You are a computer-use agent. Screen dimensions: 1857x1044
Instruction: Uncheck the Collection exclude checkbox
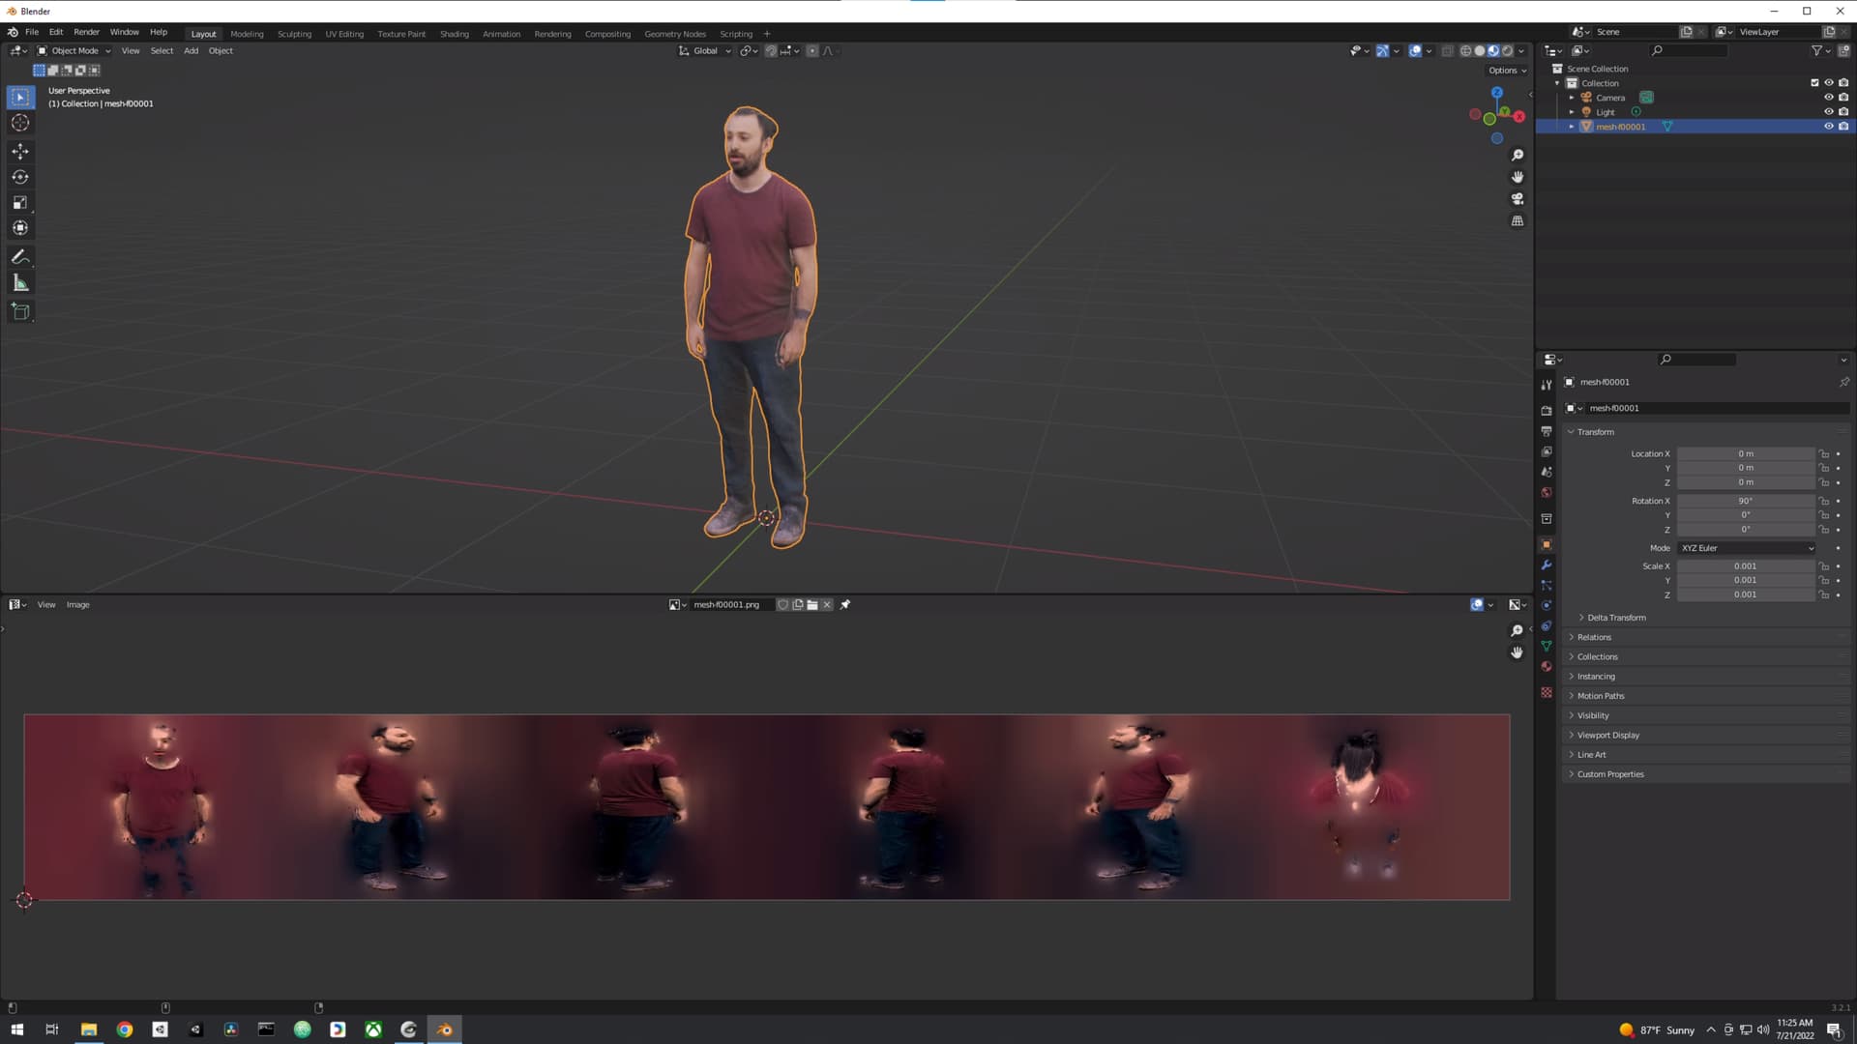click(x=1814, y=83)
